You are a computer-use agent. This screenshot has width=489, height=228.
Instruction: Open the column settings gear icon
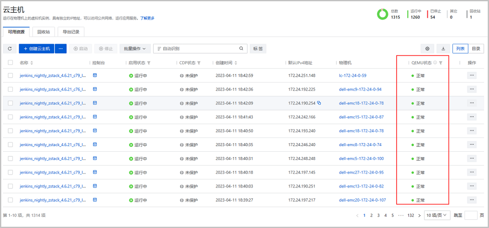[427, 49]
